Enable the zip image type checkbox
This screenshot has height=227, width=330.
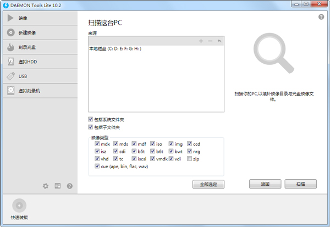(189, 159)
